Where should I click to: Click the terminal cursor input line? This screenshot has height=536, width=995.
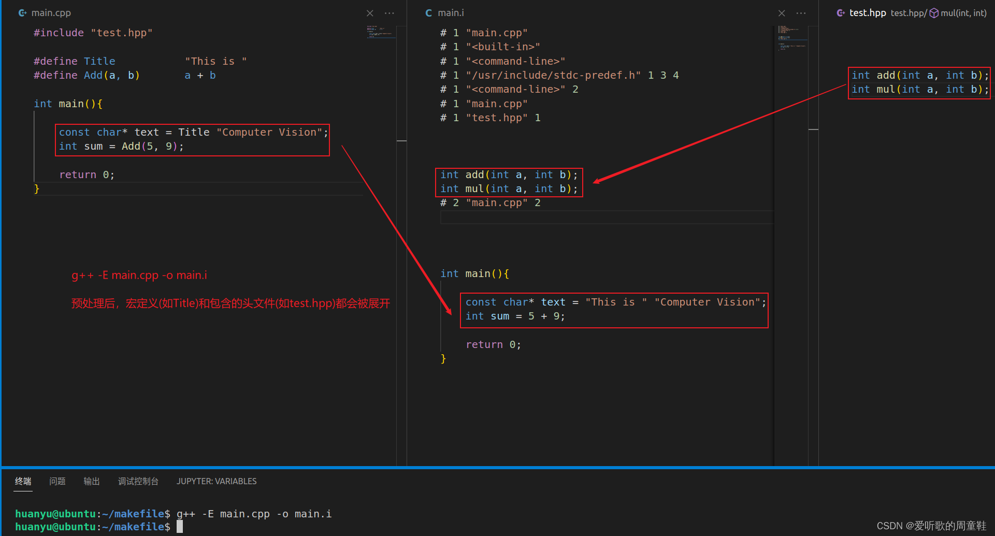coord(180,527)
